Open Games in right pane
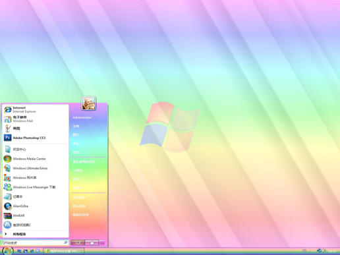The image size is (340, 255). (x=88, y=152)
